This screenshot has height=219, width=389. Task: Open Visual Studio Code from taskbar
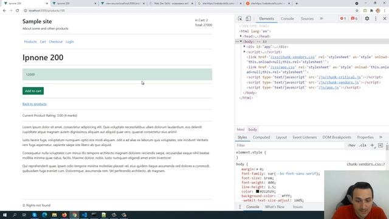point(84,215)
